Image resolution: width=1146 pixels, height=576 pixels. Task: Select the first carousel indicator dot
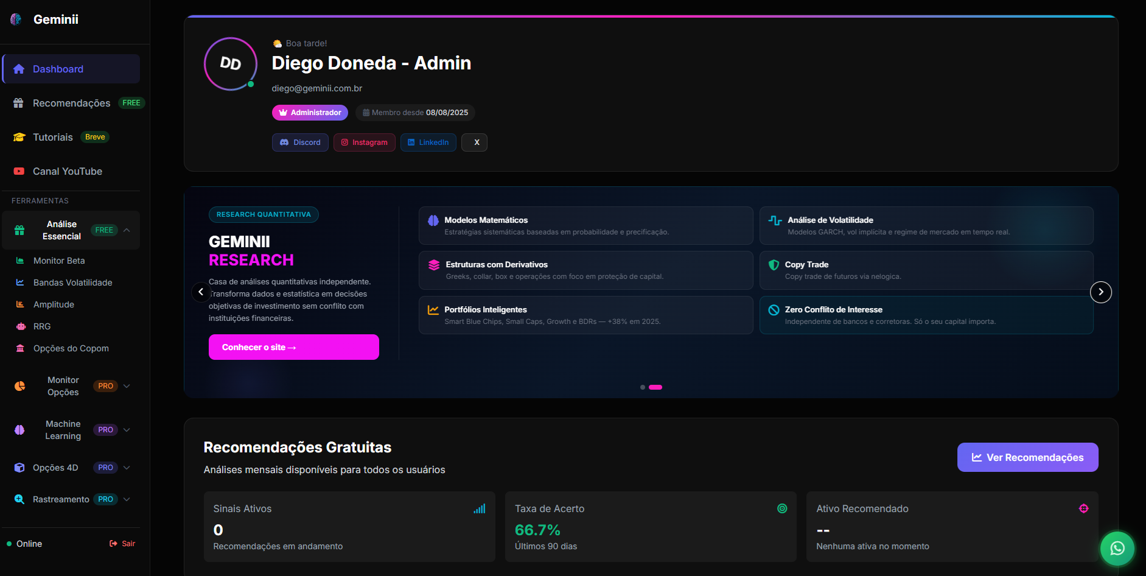[643, 387]
